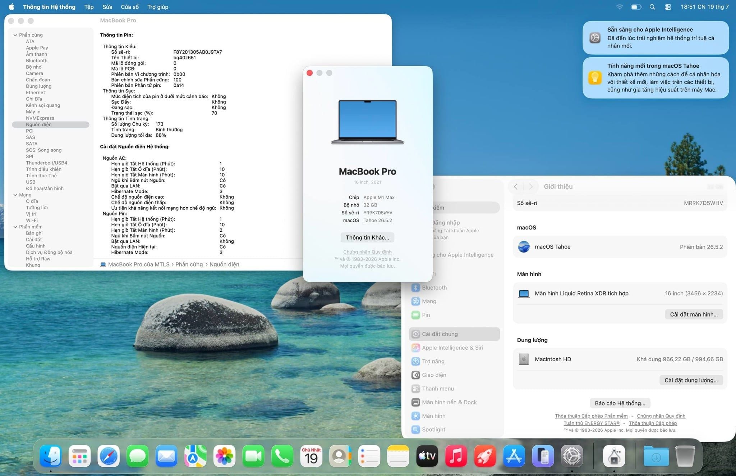
Task: Open FaceTime app in Dock
Action: (x=253, y=456)
